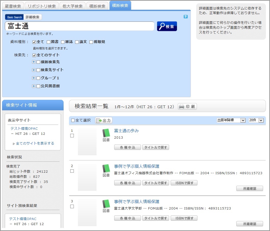Click 全てのサイトを表示する link

35,144
